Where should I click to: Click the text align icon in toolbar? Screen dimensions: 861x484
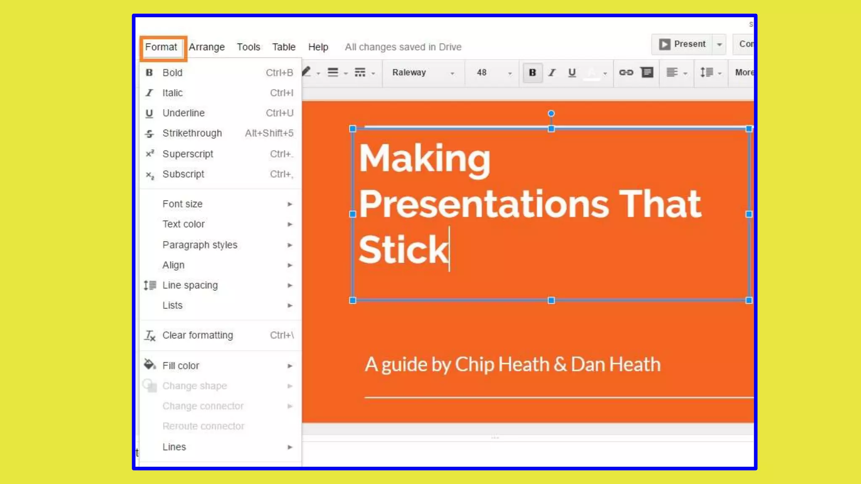(x=672, y=73)
